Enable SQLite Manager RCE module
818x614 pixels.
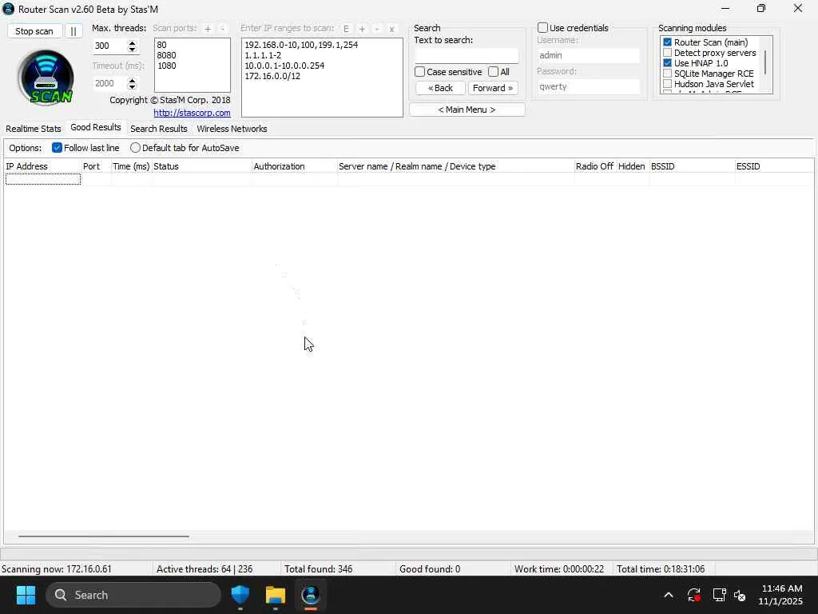point(667,73)
